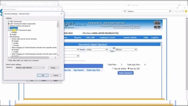Open the address bar dropdown arrow
188x106 pixels.
(x=122, y=11)
